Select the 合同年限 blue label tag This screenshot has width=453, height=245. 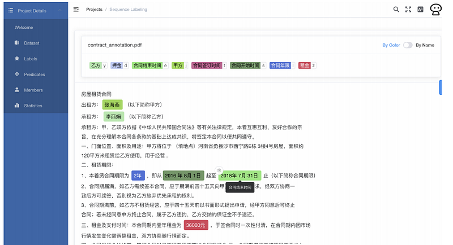(280, 65)
